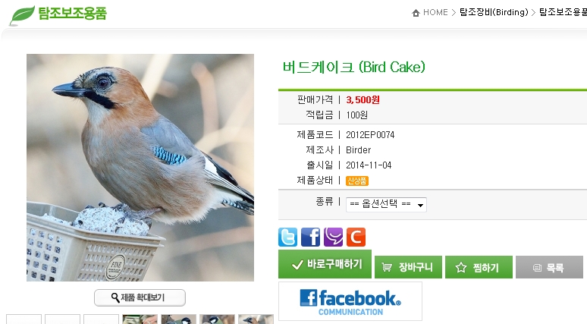This screenshot has width=587, height=324.
Task: Click the main jay bird product image
Action: [140, 168]
